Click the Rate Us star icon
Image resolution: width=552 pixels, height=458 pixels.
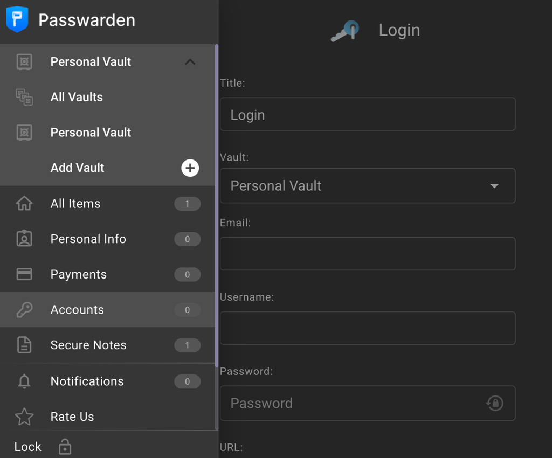(24, 417)
